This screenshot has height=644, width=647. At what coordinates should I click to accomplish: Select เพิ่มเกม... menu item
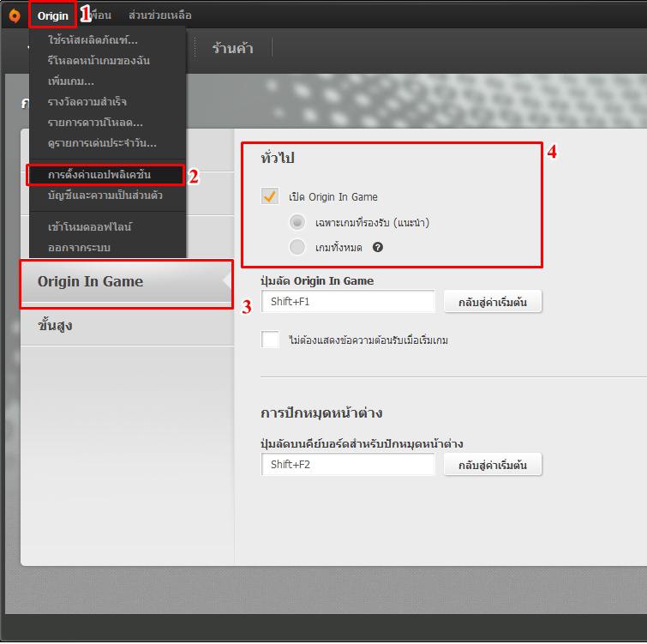click(107, 81)
